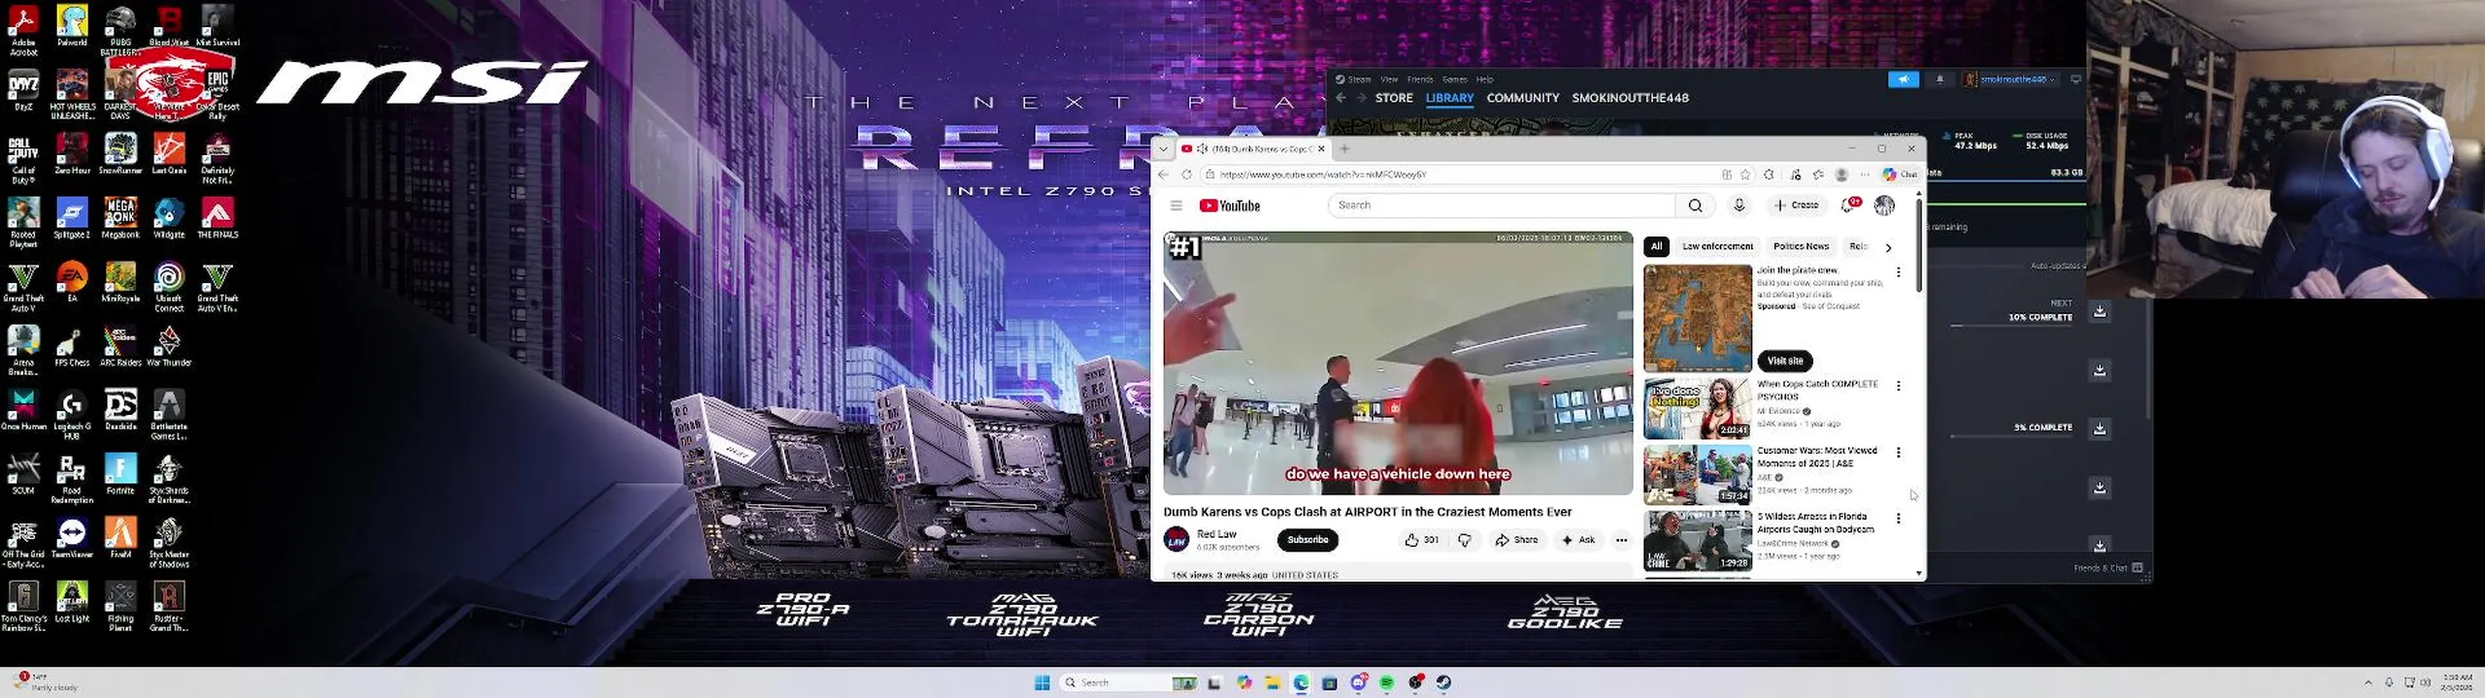The height and width of the screenshot is (698, 2485).
Task: Open Windows Start menu
Action: click(1043, 682)
